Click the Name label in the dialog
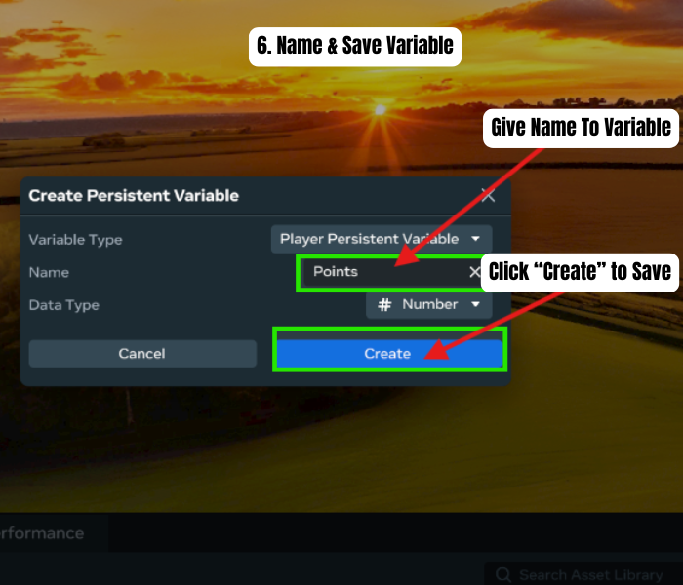 [x=49, y=272]
